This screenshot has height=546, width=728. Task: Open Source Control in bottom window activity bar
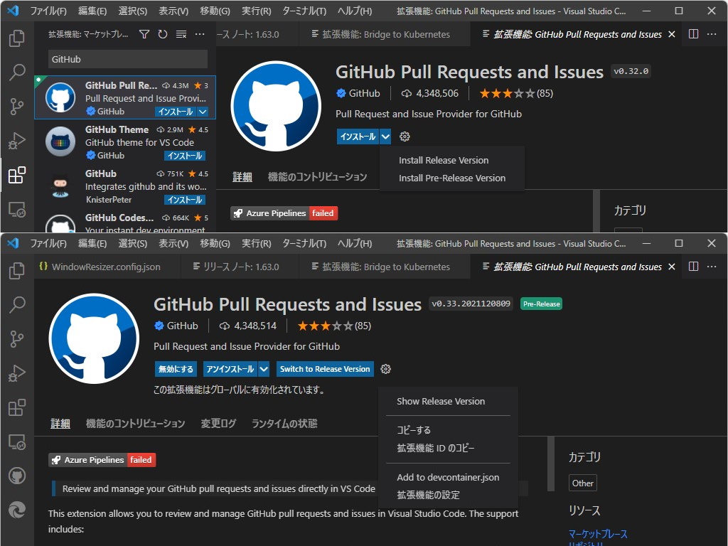point(17,339)
